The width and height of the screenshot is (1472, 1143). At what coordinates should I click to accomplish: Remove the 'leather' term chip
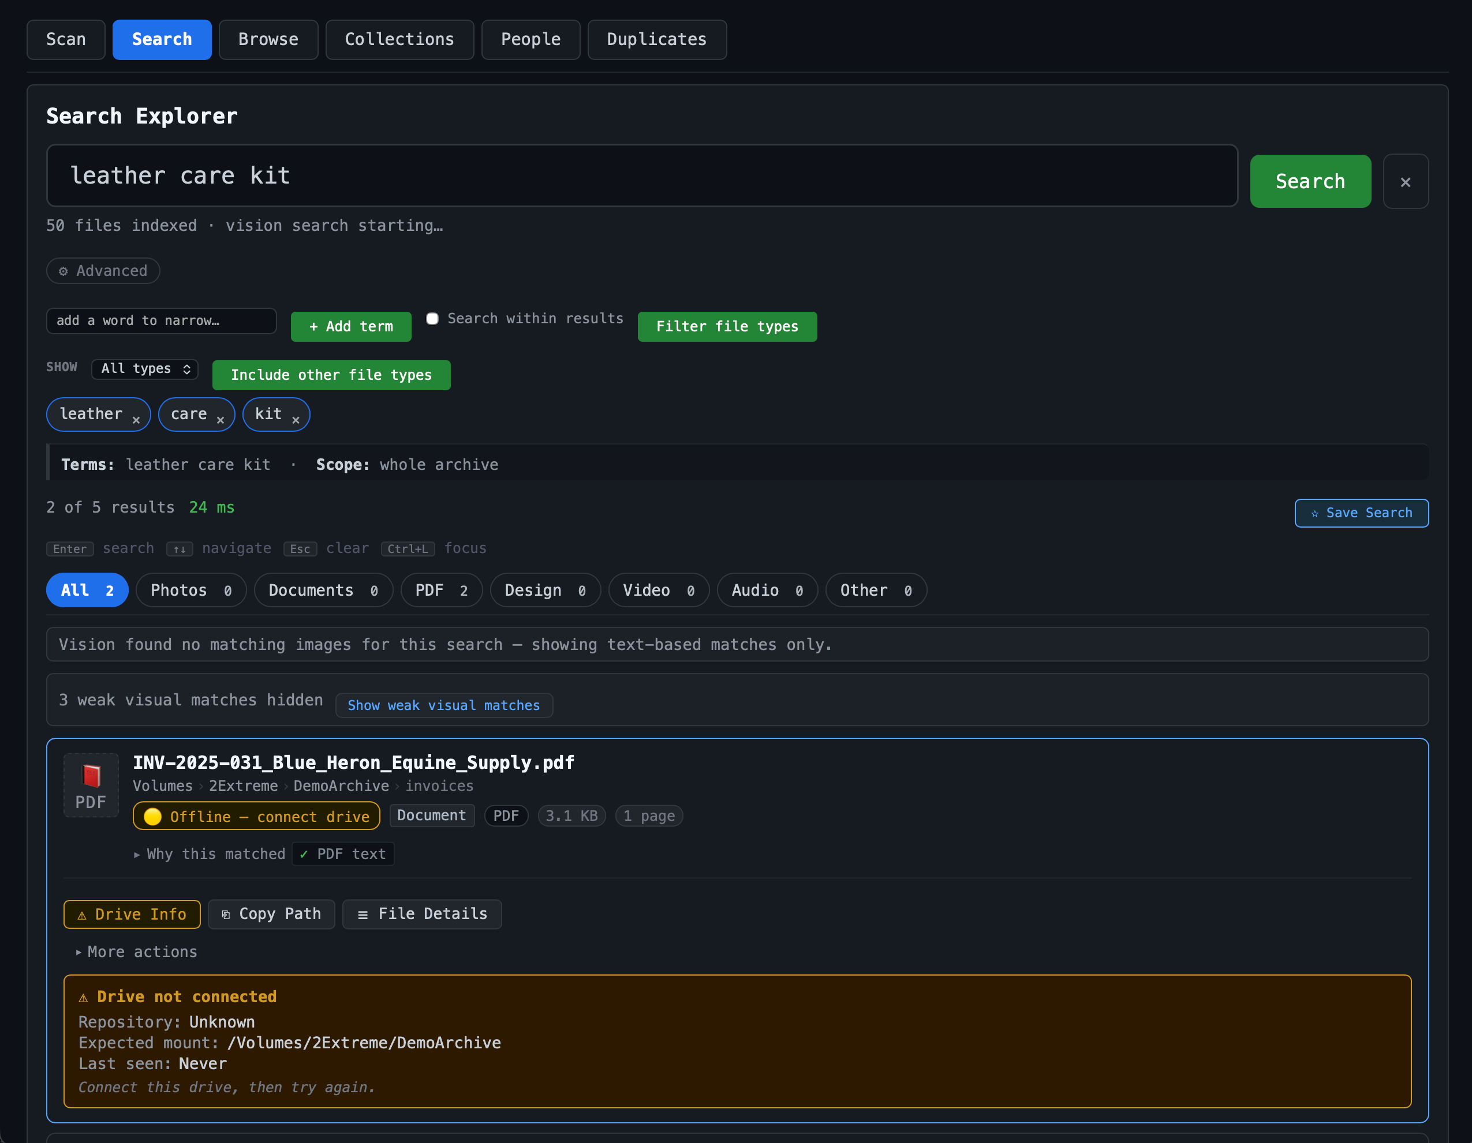(x=136, y=420)
